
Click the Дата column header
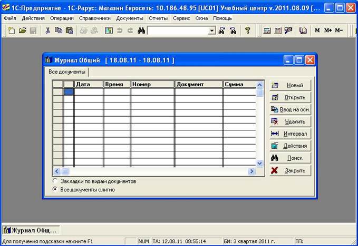89,84
